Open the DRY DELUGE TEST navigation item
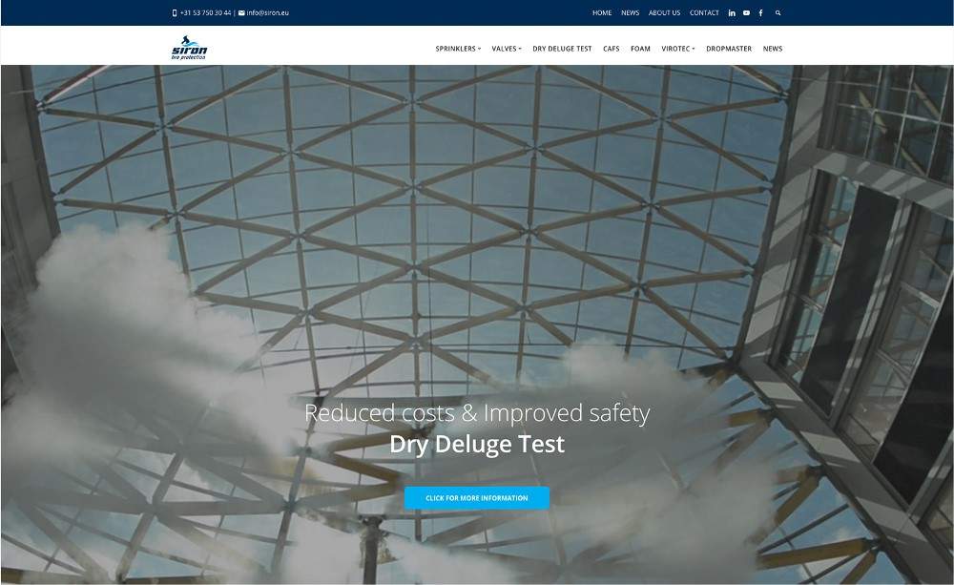The height and width of the screenshot is (585, 954). 562,48
